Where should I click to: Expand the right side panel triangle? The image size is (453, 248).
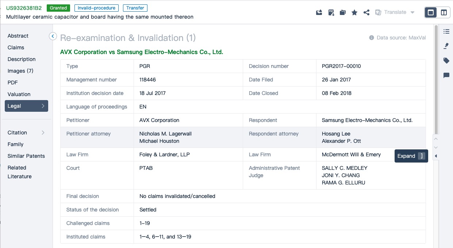pyautogui.click(x=436, y=156)
